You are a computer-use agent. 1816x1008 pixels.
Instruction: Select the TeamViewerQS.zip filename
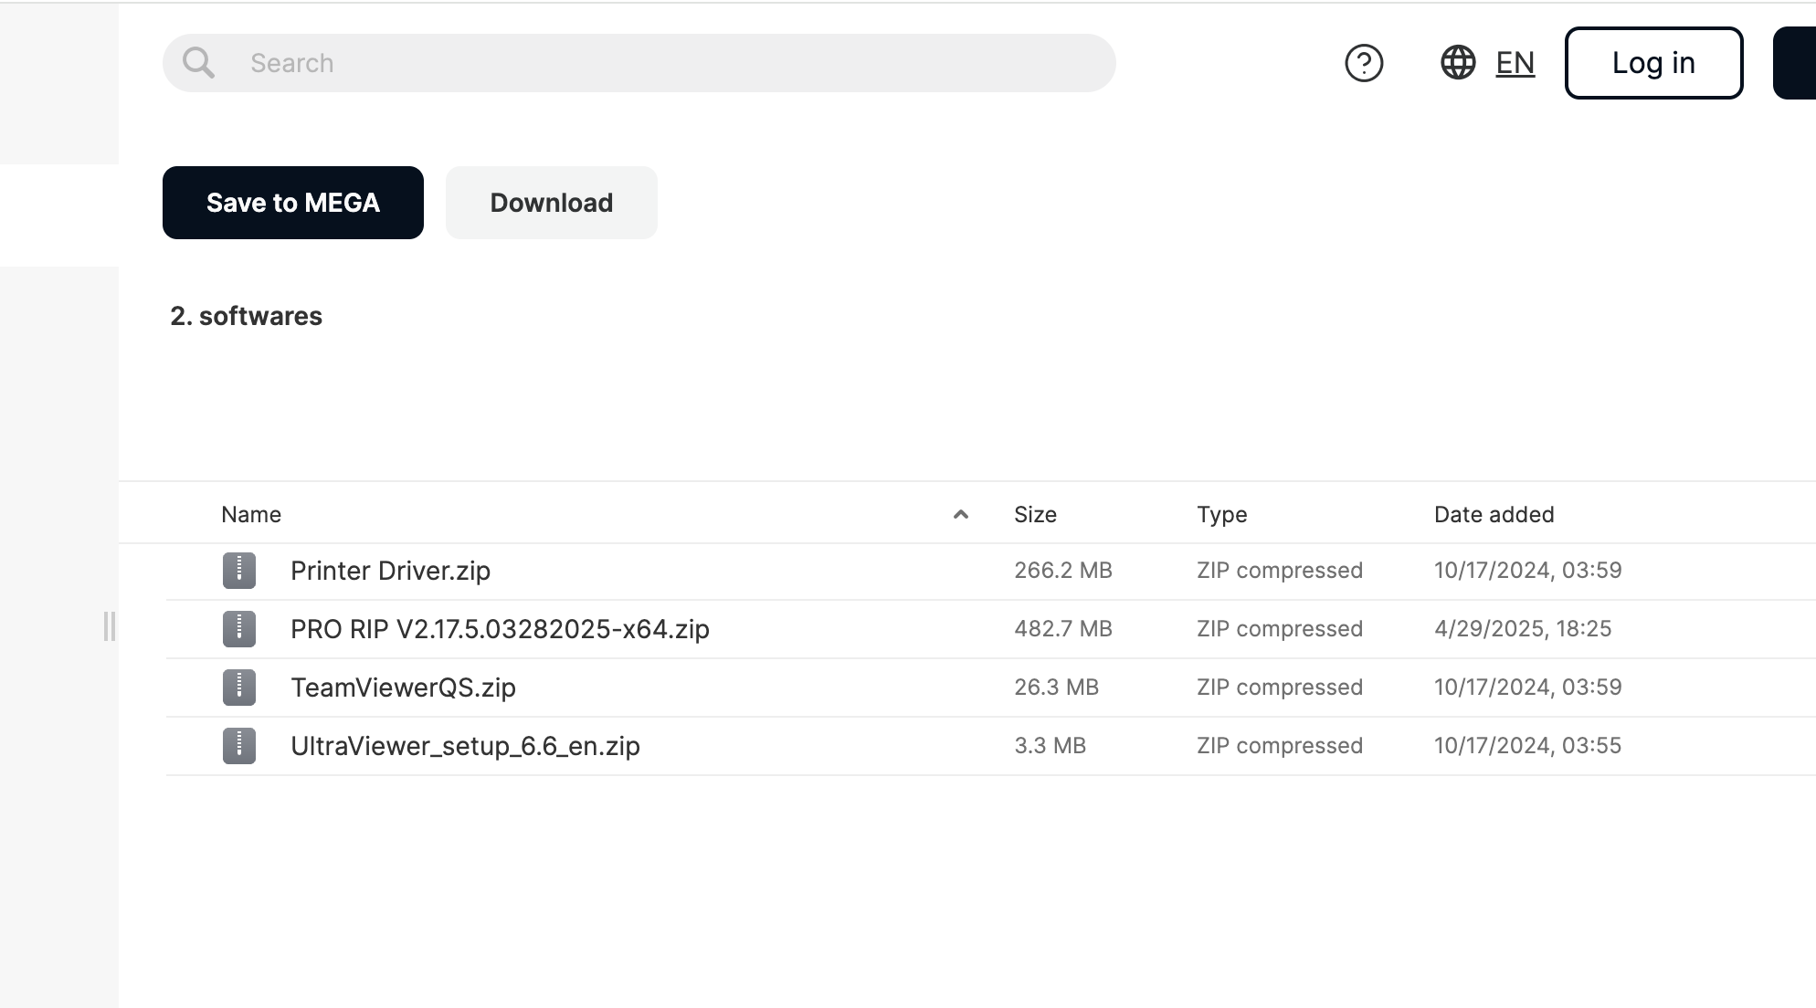tap(403, 688)
